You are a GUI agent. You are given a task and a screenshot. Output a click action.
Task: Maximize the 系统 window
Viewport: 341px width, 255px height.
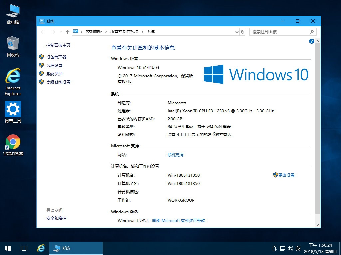click(x=298, y=21)
